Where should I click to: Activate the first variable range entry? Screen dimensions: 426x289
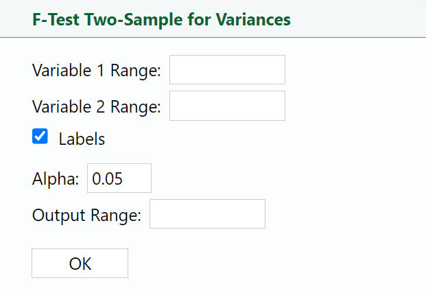[x=227, y=70]
